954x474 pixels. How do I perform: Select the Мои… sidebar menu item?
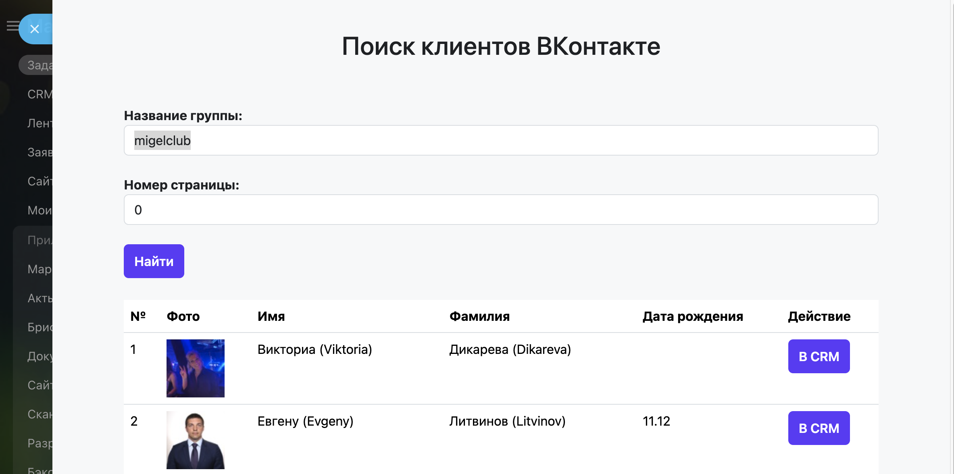point(40,210)
